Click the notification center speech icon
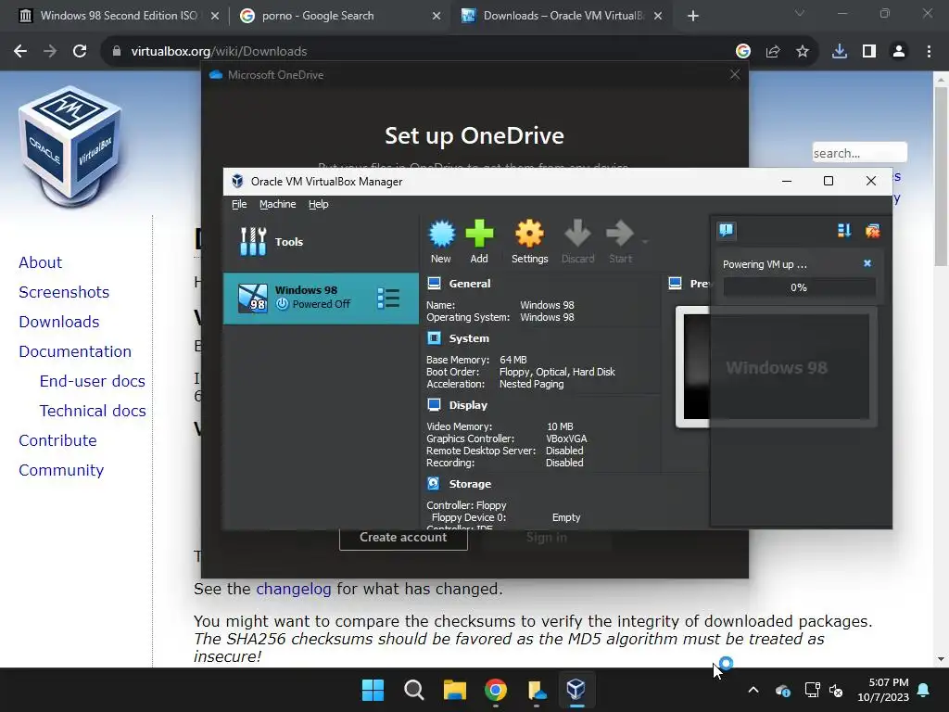Screen dimensions: 949x712 point(727,230)
